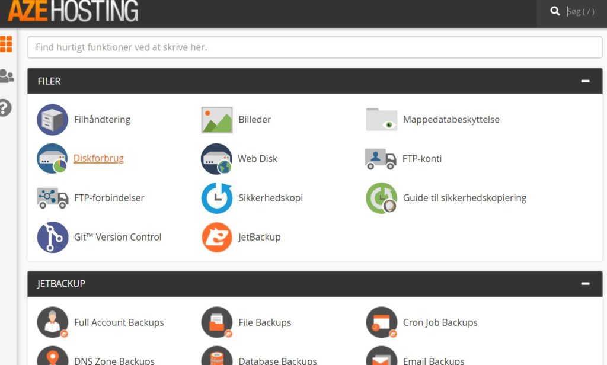Open the Filhåndtering file manager icon

click(x=52, y=120)
